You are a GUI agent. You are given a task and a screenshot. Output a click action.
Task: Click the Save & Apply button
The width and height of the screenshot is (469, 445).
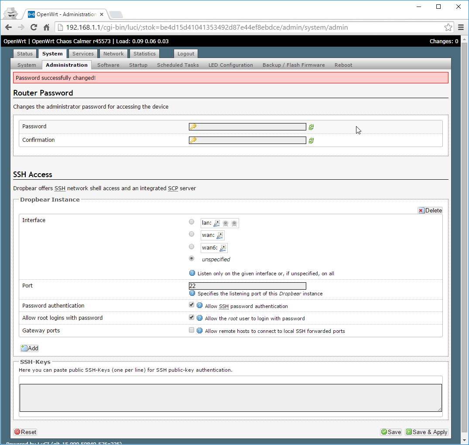(x=427, y=432)
